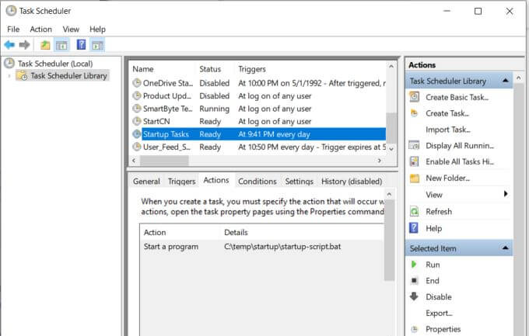This screenshot has height=336, width=529.
Task: Click the New Folder icon
Action: 415,178
